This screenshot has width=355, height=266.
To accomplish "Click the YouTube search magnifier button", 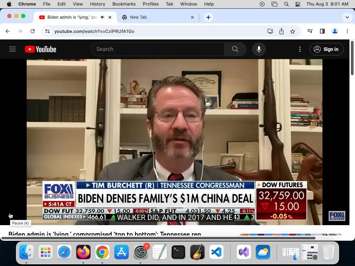I will pos(235,49).
